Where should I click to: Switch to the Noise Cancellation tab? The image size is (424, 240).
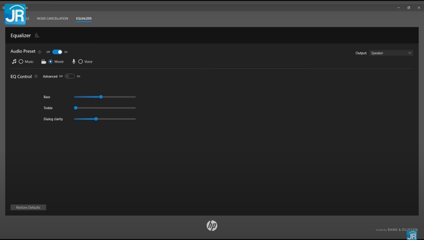coord(52,19)
